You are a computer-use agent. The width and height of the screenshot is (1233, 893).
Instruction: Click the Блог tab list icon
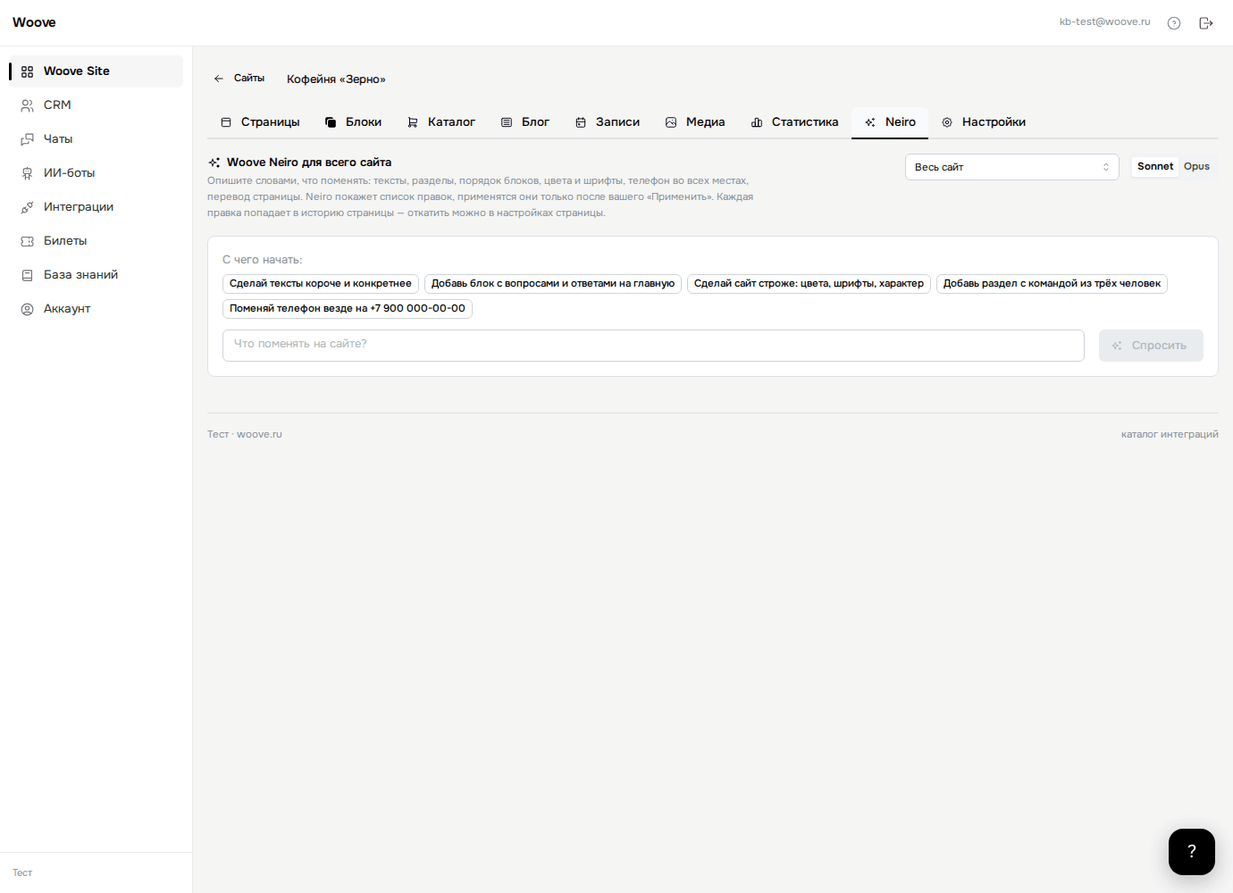point(507,122)
